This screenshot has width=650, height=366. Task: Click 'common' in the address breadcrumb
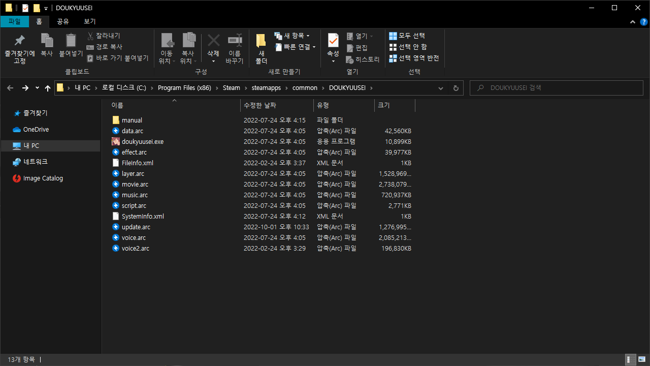tap(305, 88)
